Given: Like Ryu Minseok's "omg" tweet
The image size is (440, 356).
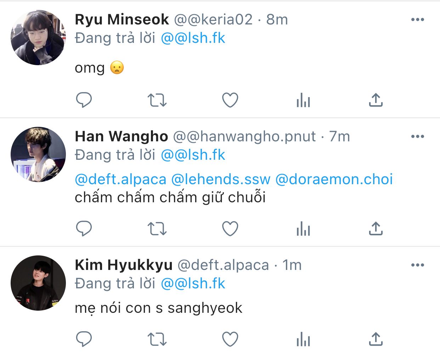Looking at the screenshot, I should 230,100.
